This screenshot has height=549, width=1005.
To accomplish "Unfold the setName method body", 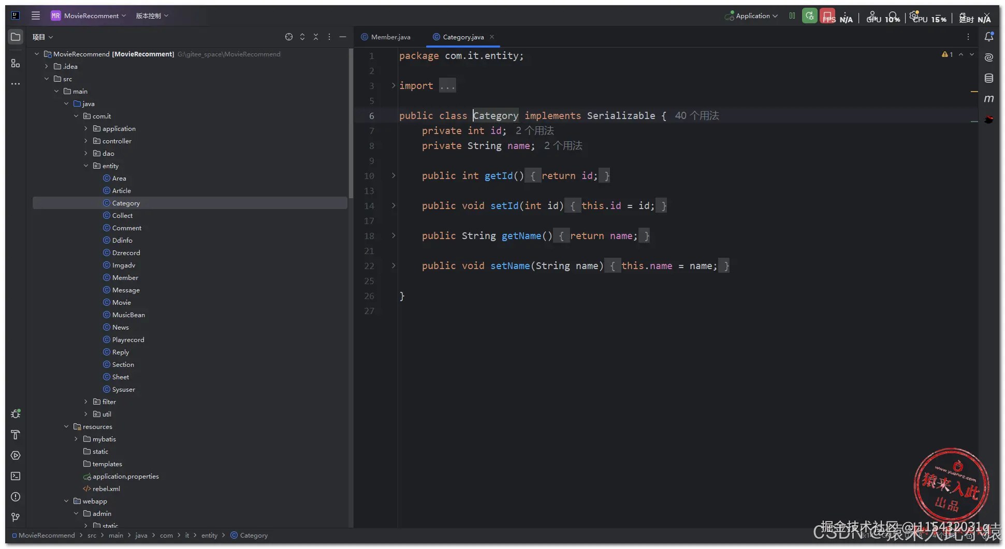I will click(x=394, y=265).
